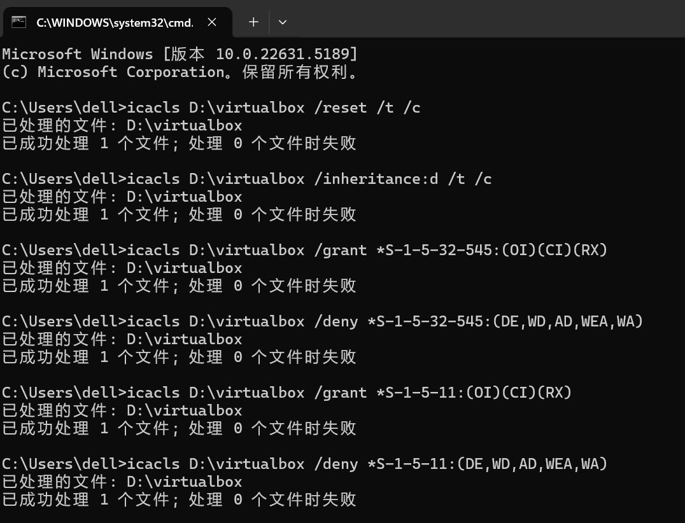Open the tab profile dropdown chevron

pyautogui.click(x=283, y=22)
